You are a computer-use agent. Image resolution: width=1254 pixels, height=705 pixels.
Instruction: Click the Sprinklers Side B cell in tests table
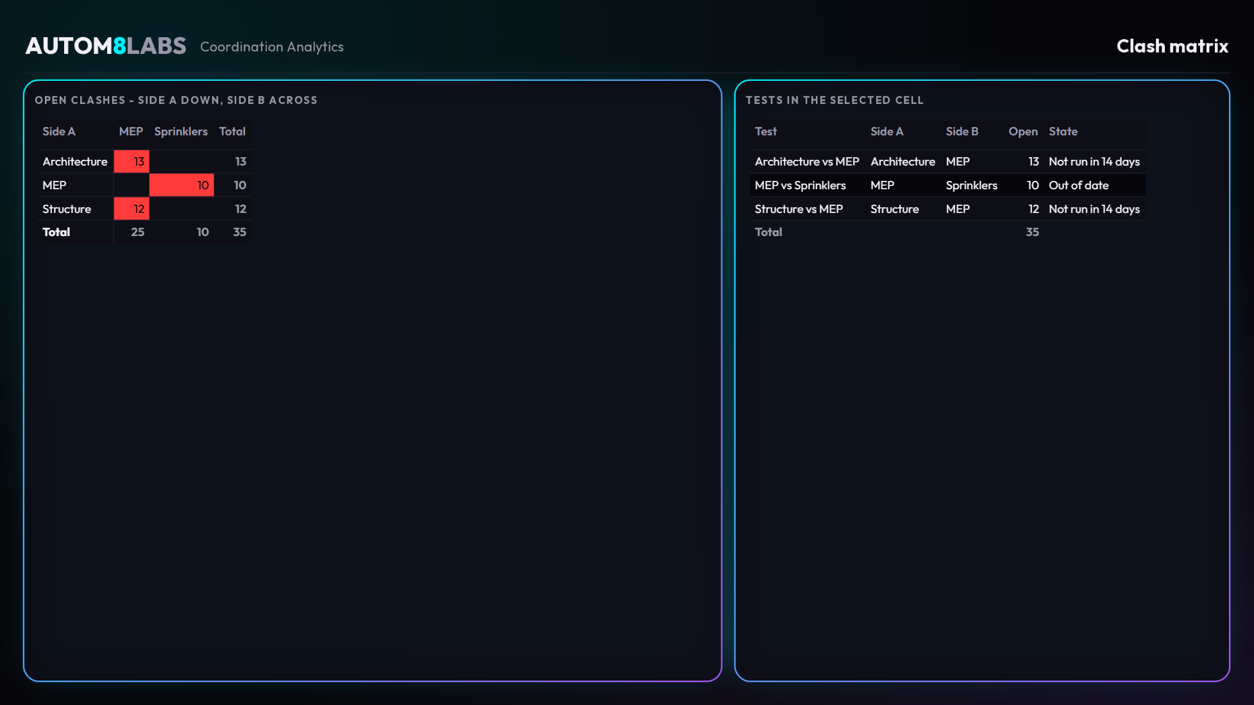972,185
